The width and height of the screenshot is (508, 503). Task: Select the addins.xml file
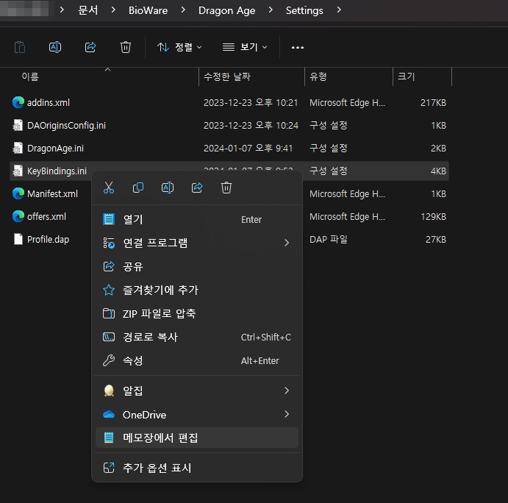coord(49,103)
